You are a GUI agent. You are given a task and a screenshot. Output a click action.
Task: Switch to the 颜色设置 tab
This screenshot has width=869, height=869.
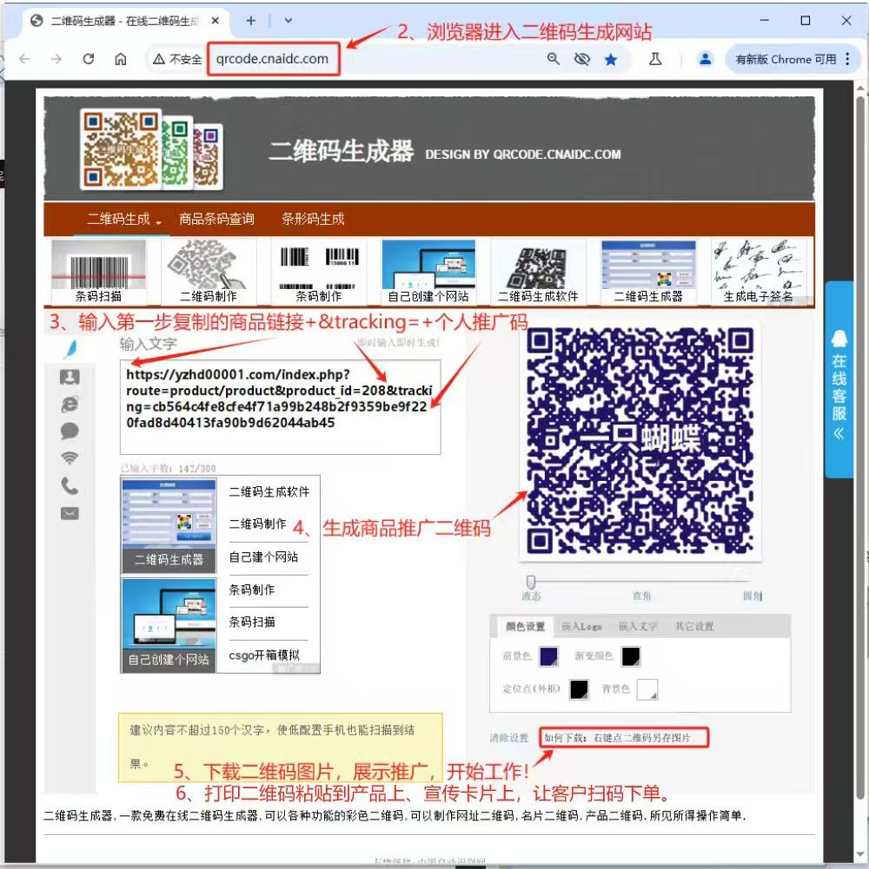pos(525,626)
